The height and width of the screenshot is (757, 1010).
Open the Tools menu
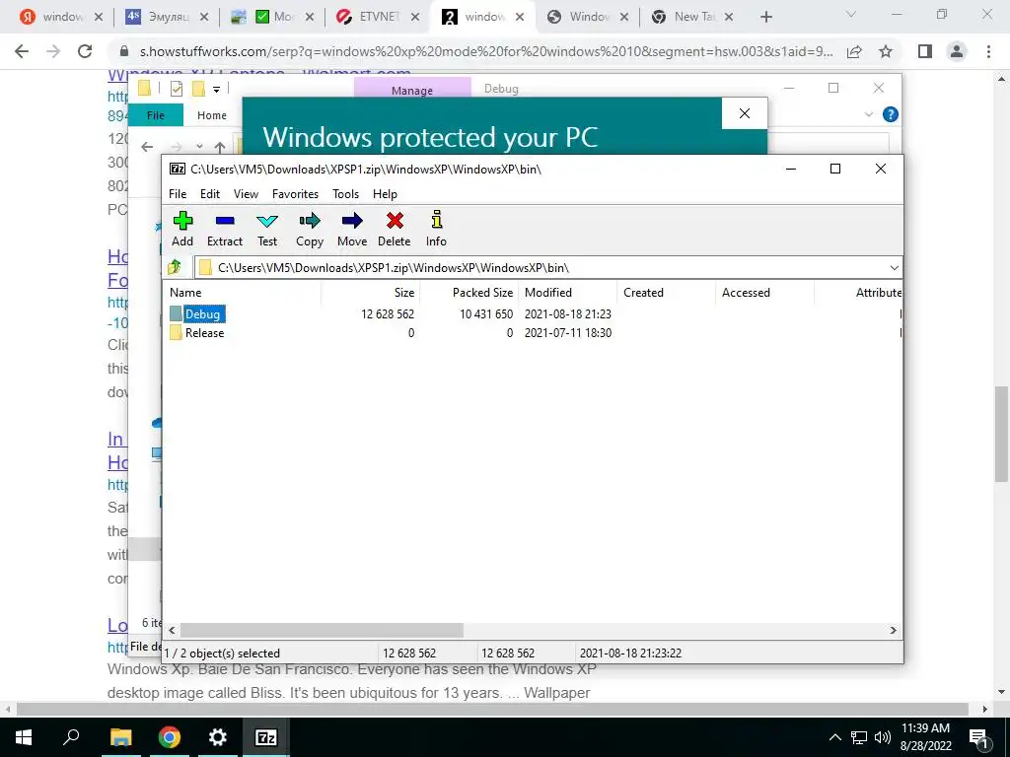pyautogui.click(x=345, y=194)
